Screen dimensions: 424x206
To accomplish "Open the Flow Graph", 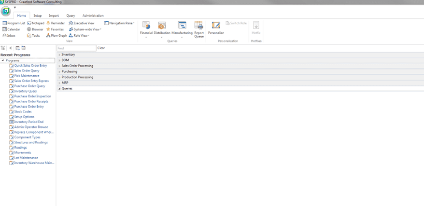I will click(x=57, y=35).
